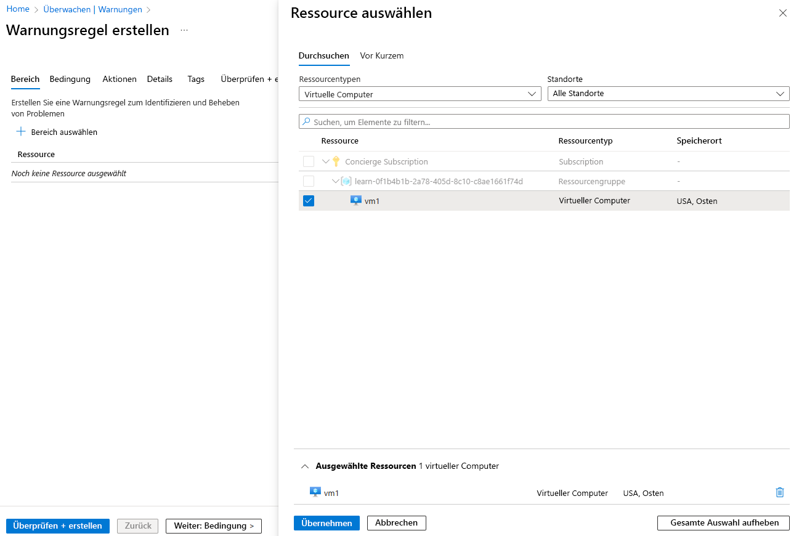Click the learn-0f1b4b1b resource group label
The height and width of the screenshot is (536, 791).
coord(439,181)
